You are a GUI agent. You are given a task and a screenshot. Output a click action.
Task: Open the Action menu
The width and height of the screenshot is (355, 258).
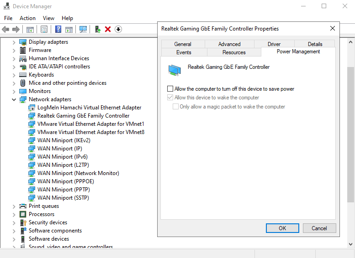[x=27, y=18]
